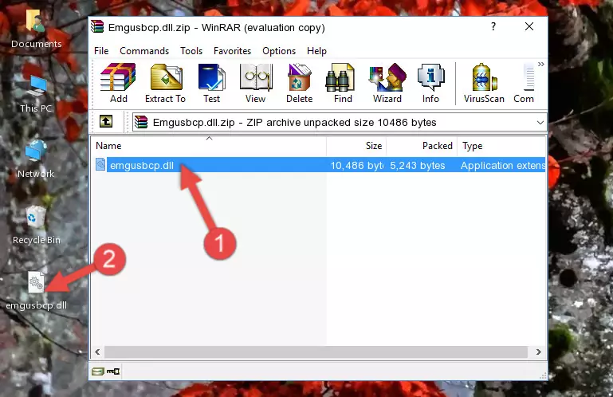Sort by the Size column header
The width and height of the screenshot is (613, 397).
[x=356, y=146]
